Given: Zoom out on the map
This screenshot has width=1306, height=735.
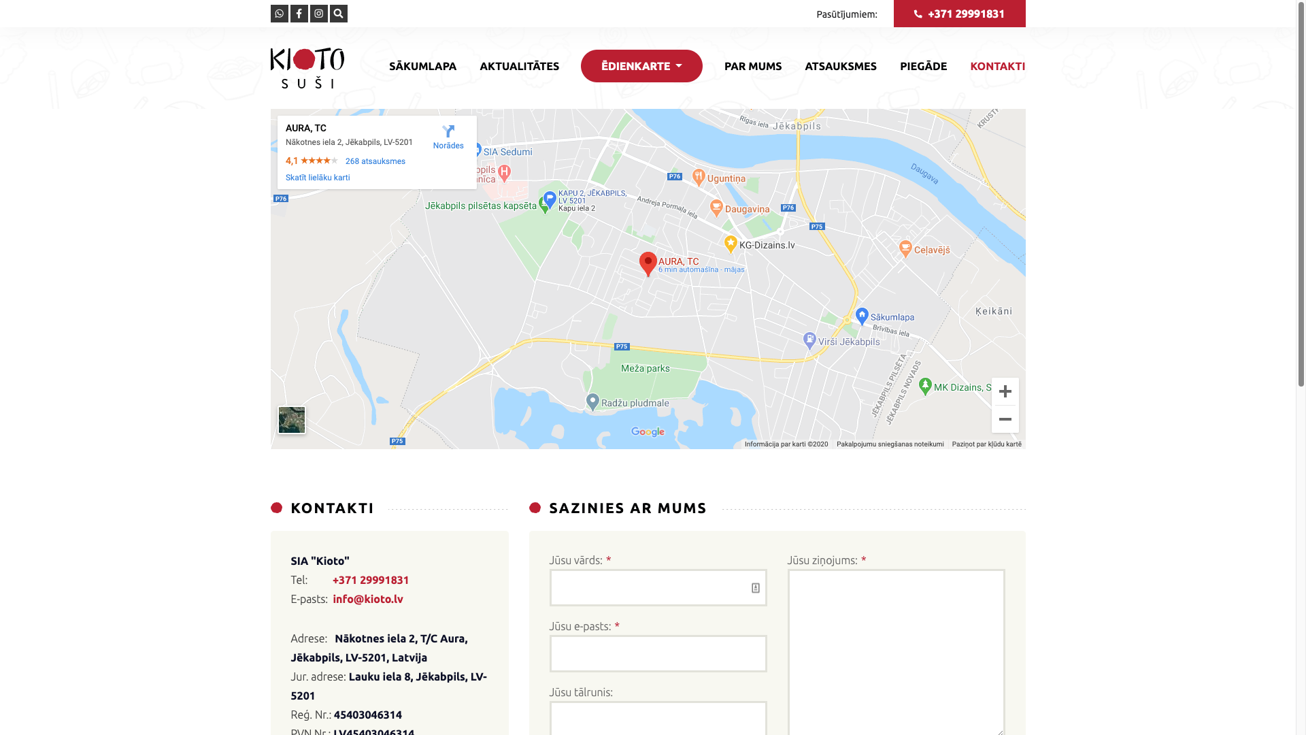Looking at the screenshot, I should 1005,419.
